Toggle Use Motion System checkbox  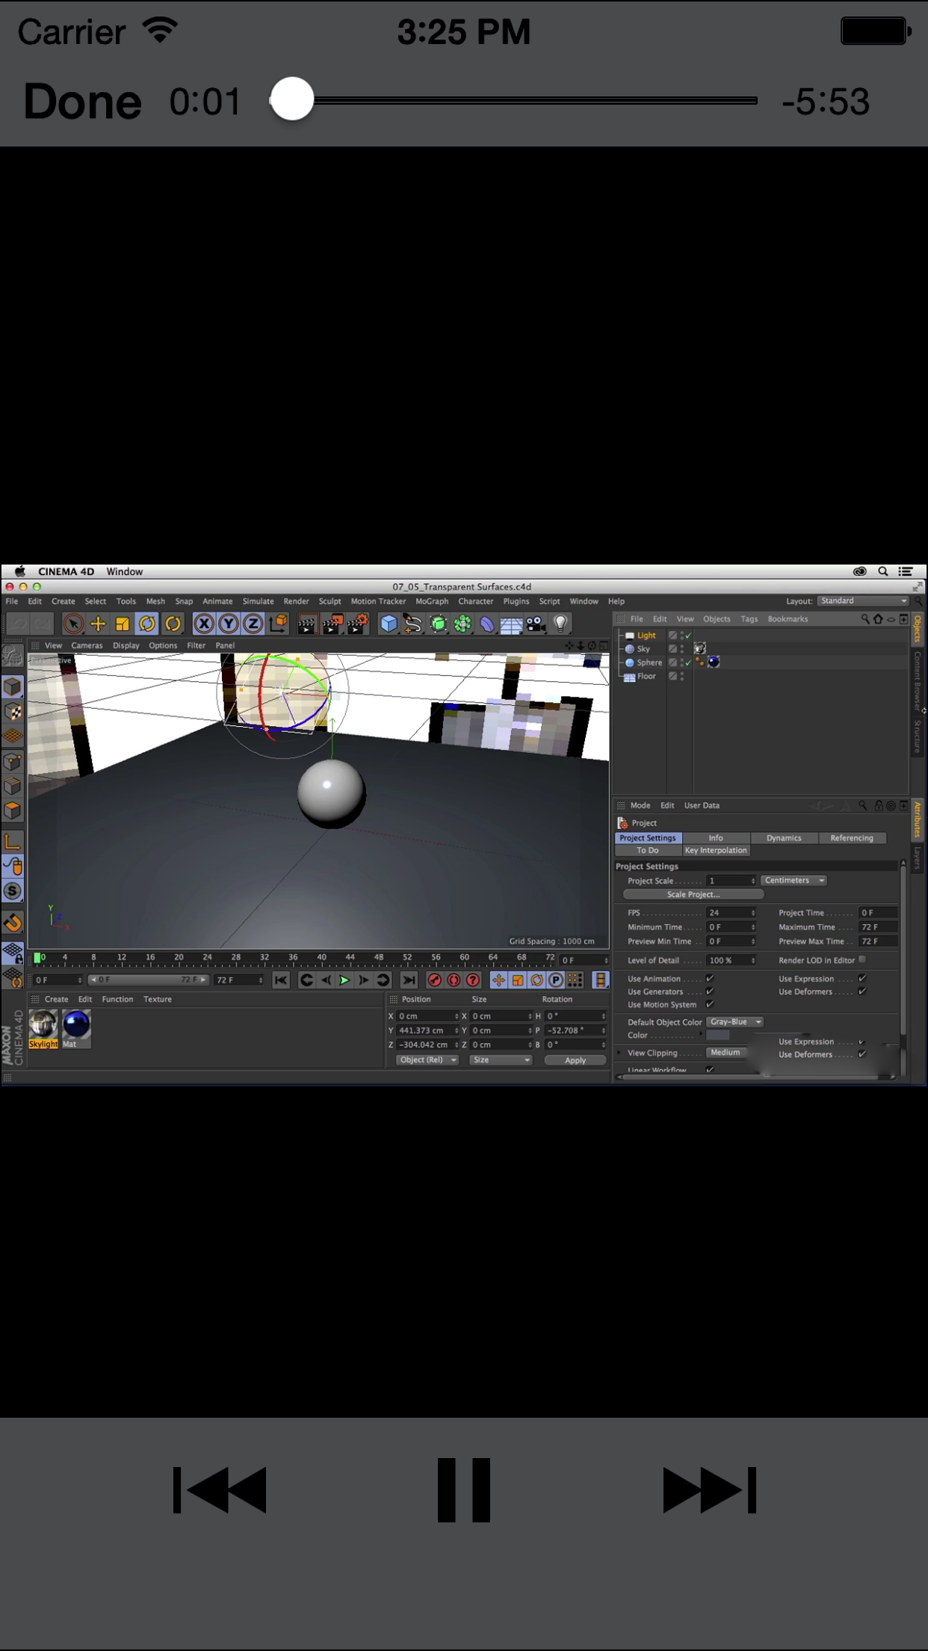(710, 1004)
